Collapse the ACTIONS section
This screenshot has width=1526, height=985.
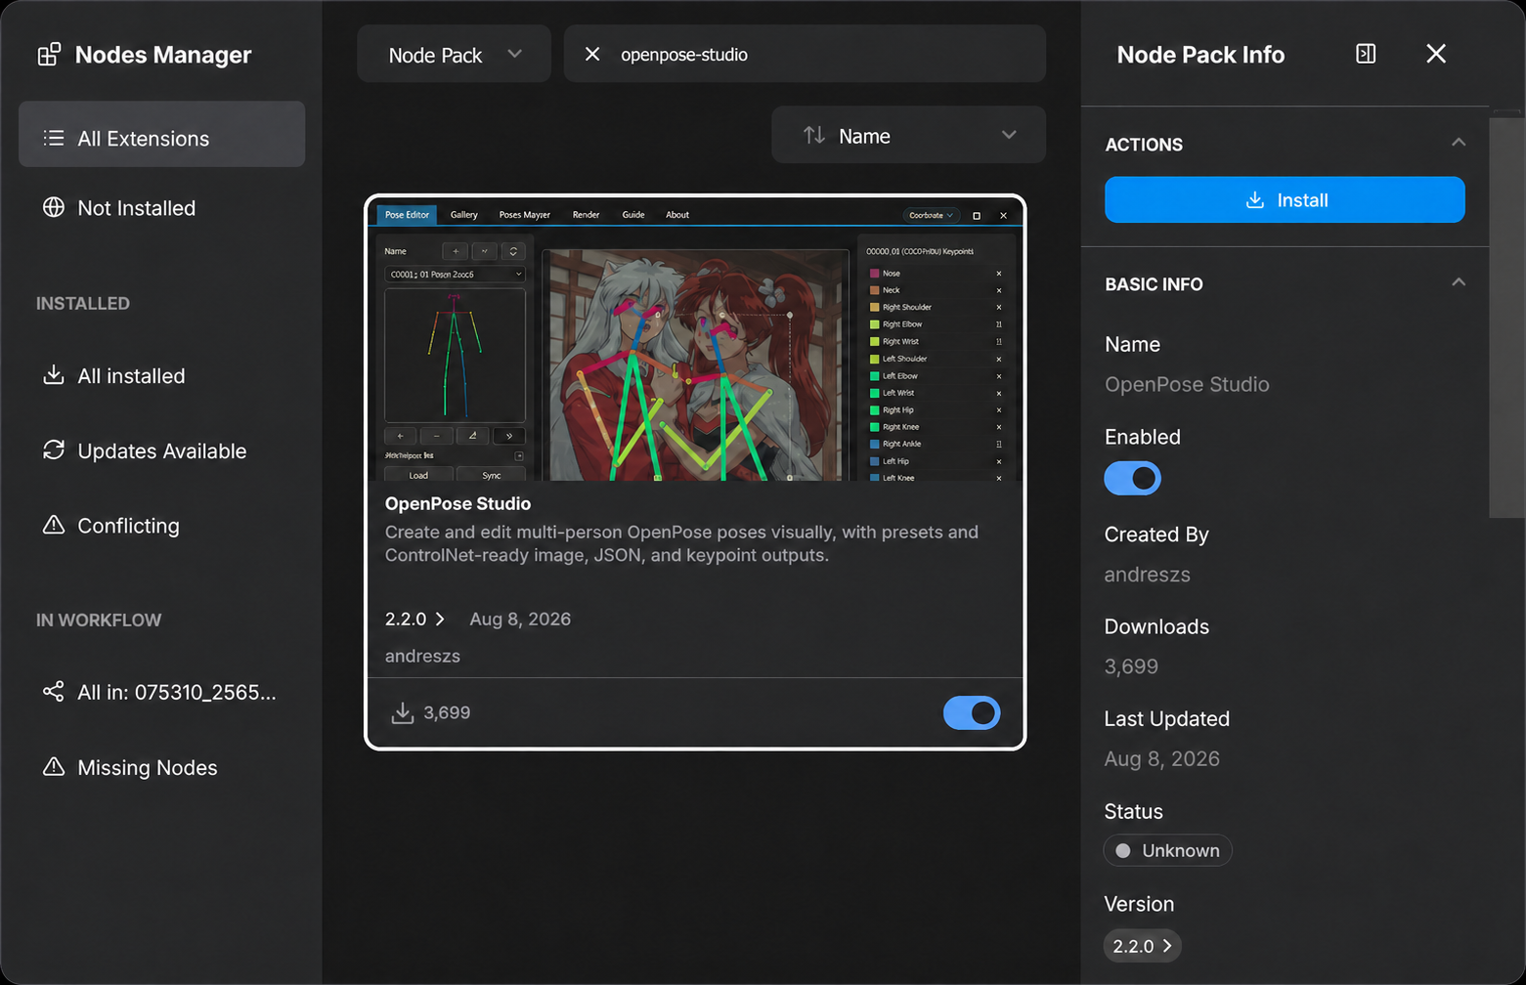pyautogui.click(x=1459, y=143)
